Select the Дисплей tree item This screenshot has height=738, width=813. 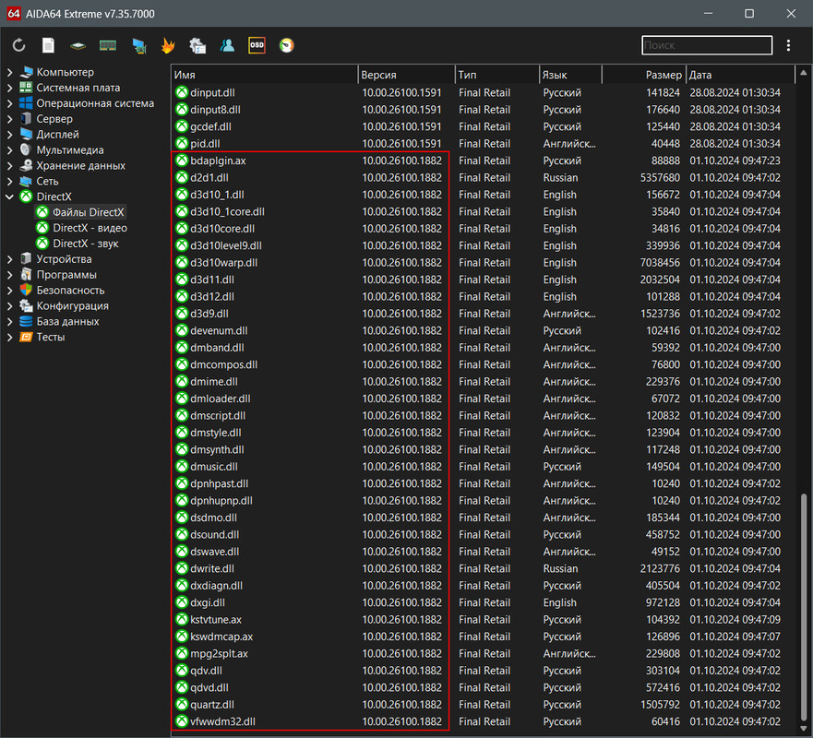pos(57,135)
